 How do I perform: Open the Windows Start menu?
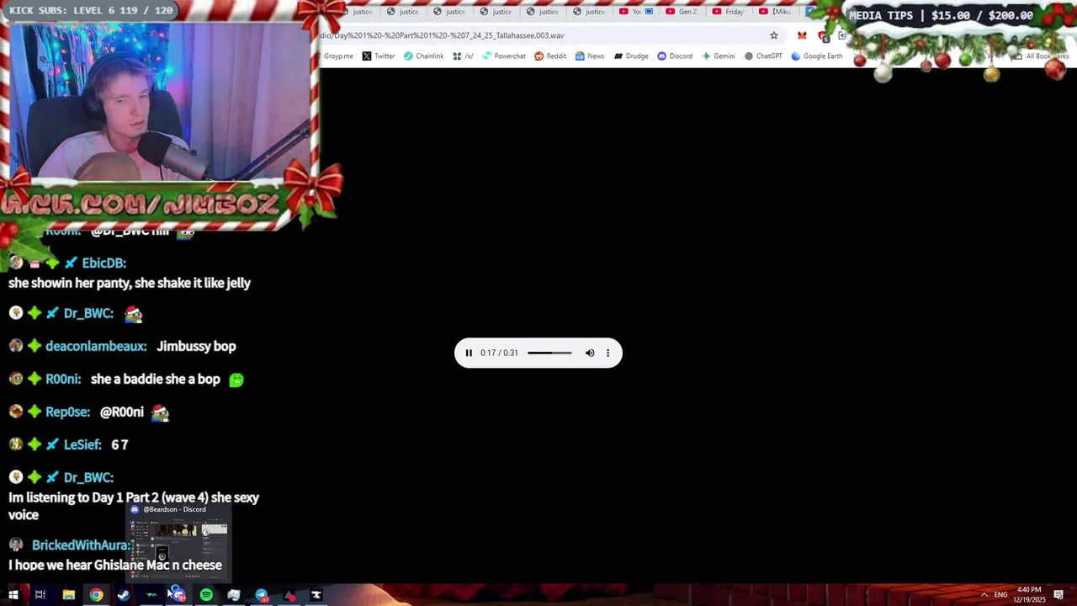coord(13,595)
